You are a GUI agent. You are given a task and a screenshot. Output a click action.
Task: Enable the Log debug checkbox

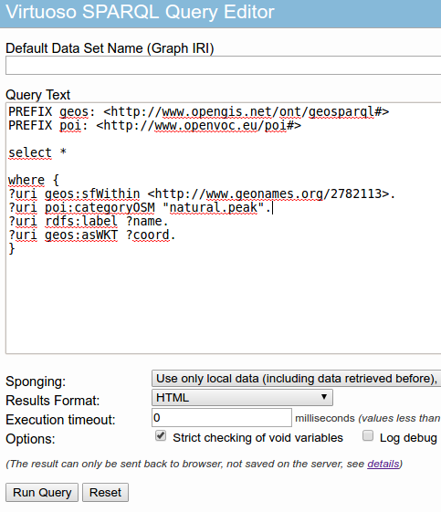pyautogui.click(x=368, y=435)
